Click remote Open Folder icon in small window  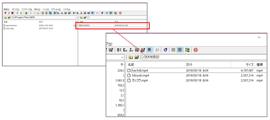click(85, 17)
